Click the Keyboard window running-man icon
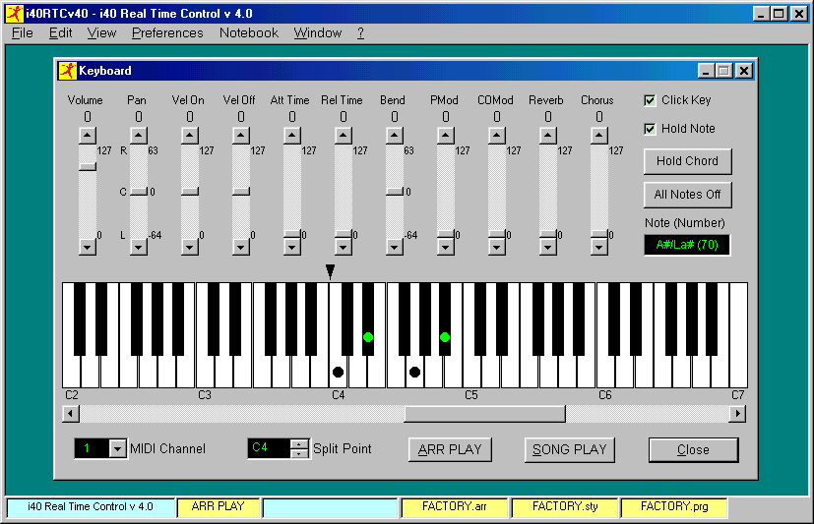 (67, 71)
